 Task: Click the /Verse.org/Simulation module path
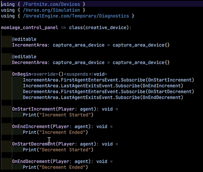(x=52, y=10)
